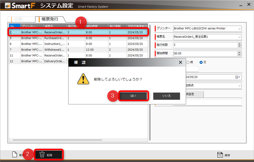254x162 pixels.
Task: Confirm deletion with はい button
Action: 133,96
